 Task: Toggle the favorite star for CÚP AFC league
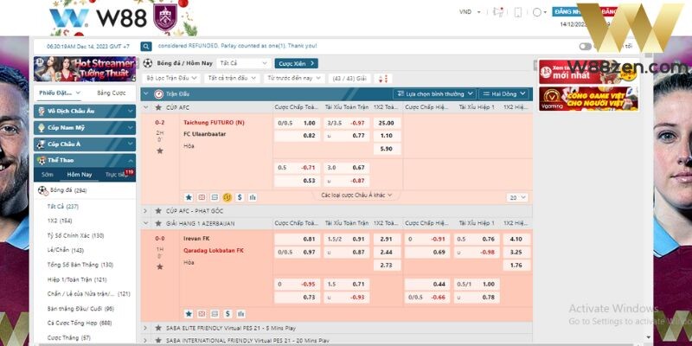(x=158, y=107)
